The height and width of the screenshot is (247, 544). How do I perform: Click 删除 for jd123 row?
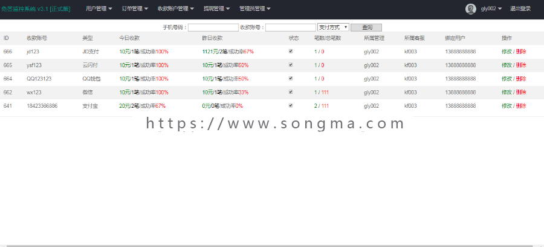click(x=521, y=51)
